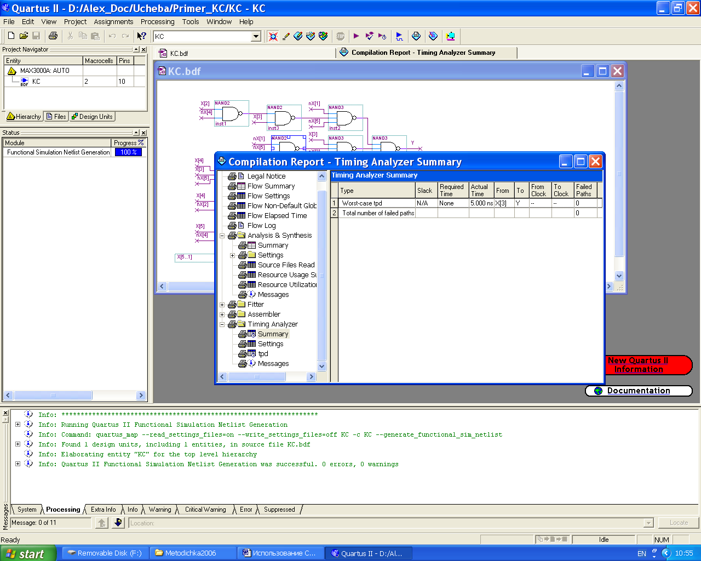Click scroll-down arrow of the report tree
Image resolution: width=701 pixels, height=561 pixels.
pos(321,366)
